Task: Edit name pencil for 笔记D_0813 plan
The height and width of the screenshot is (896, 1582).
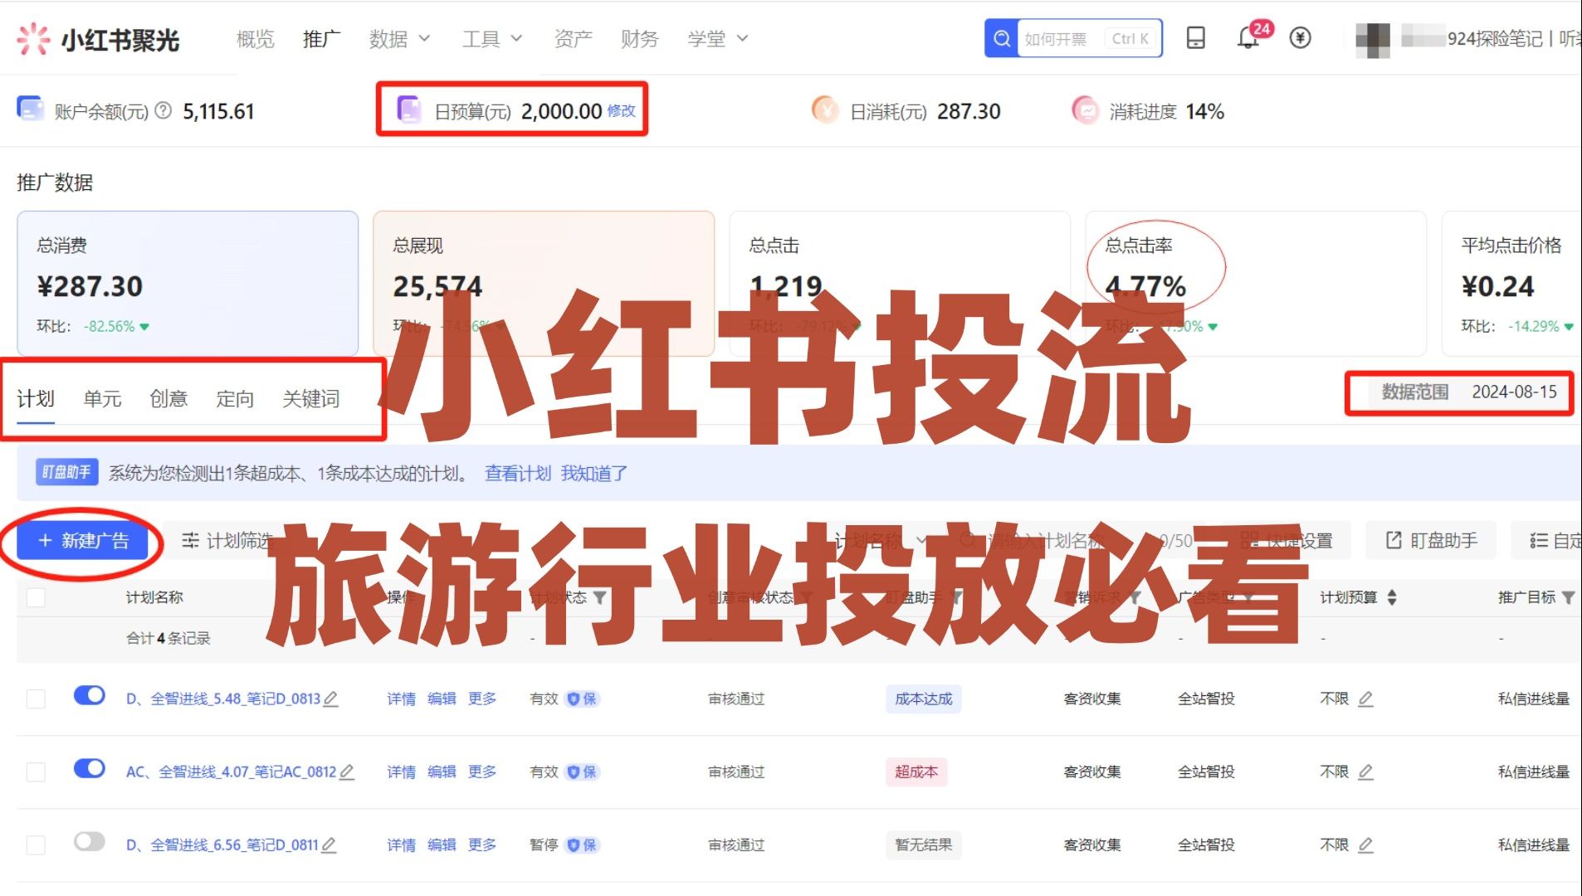Action: (331, 699)
